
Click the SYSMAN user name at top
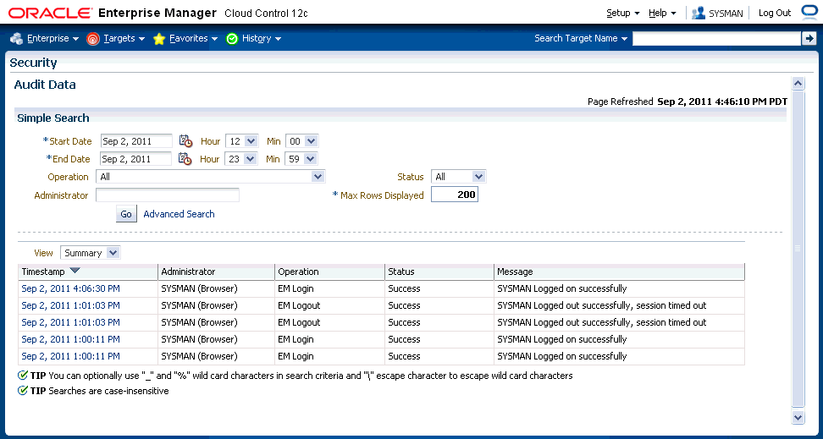point(726,14)
